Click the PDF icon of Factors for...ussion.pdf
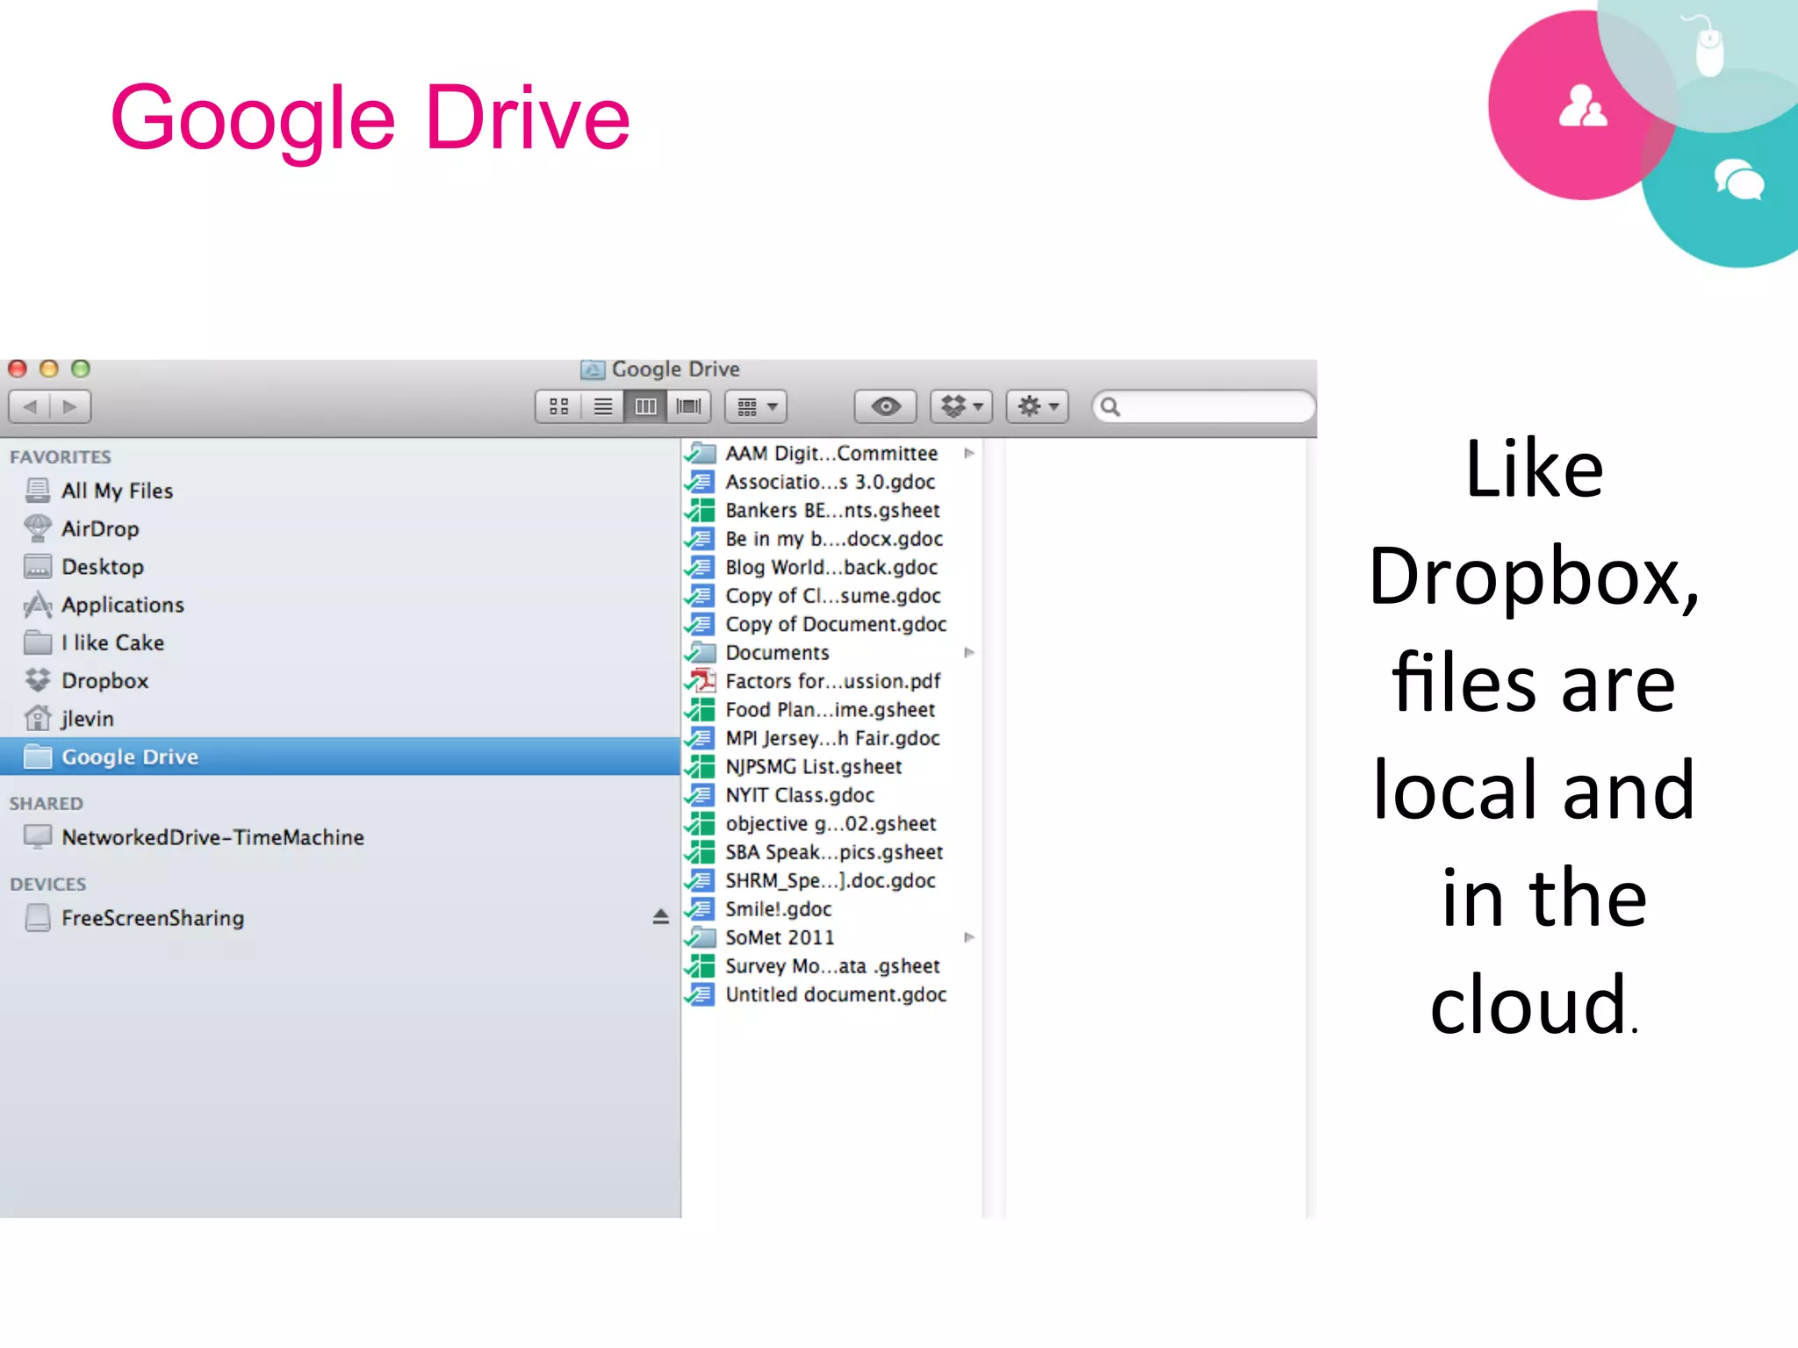 pyautogui.click(x=701, y=681)
